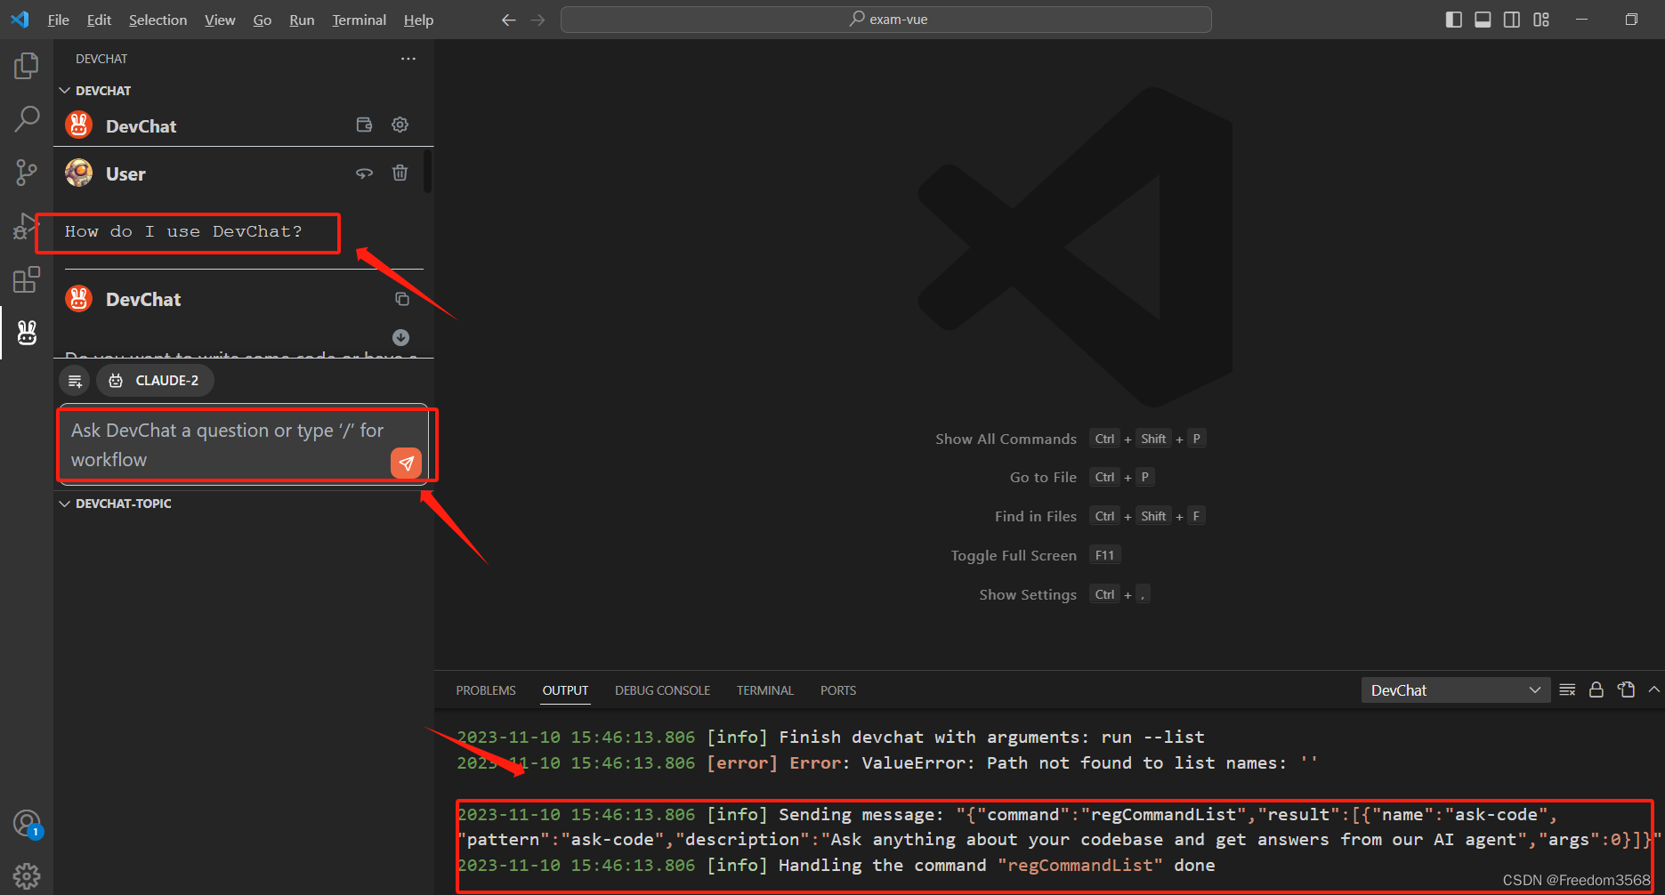This screenshot has height=895, width=1665.
Task: Open the Run and Debug view
Action: coord(27,226)
